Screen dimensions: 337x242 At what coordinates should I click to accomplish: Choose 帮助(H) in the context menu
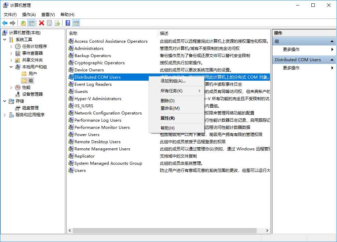[x=176, y=128]
